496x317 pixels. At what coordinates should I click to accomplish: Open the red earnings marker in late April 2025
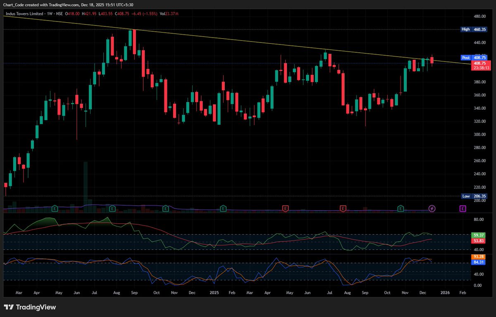(x=285, y=209)
